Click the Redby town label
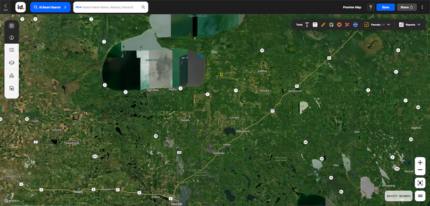Image resolution: width=430 pixels, height=206 pixels. 173,89
